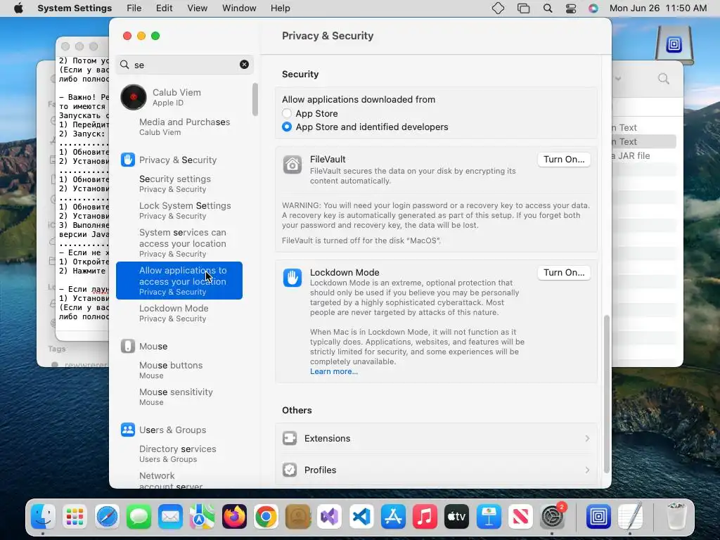Open the Help menu
Viewport: 720px width, 540px height.
click(x=280, y=8)
